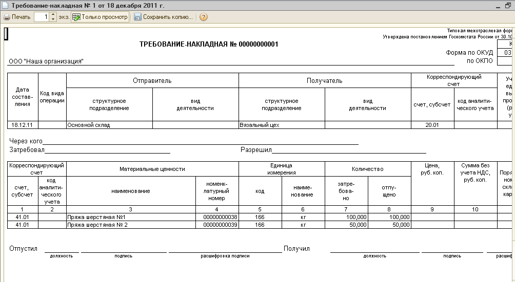Click the number of copies input field
The width and height of the screenshot is (515, 282).
[x=42, y=17]
